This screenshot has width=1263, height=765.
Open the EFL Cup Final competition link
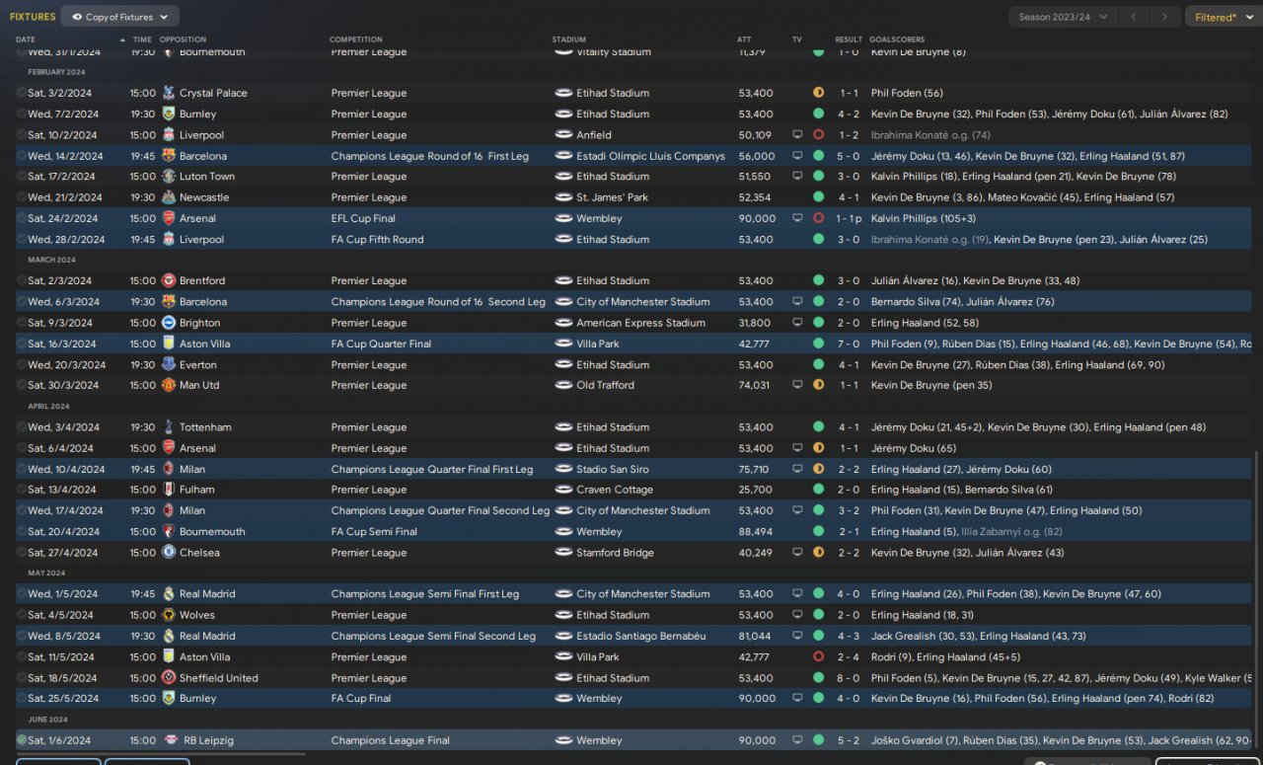click(x=363, y=218)
